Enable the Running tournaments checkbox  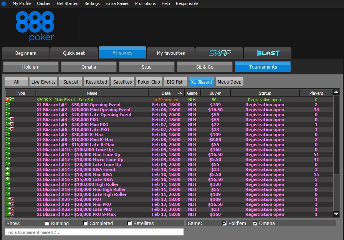47,224
